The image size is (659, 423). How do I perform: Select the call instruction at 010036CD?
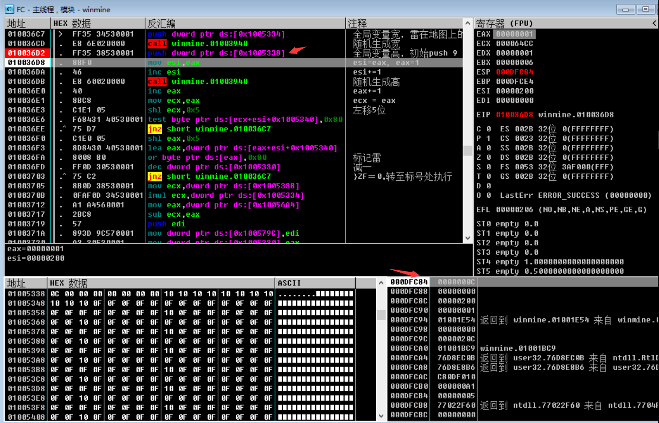(197, 44)
